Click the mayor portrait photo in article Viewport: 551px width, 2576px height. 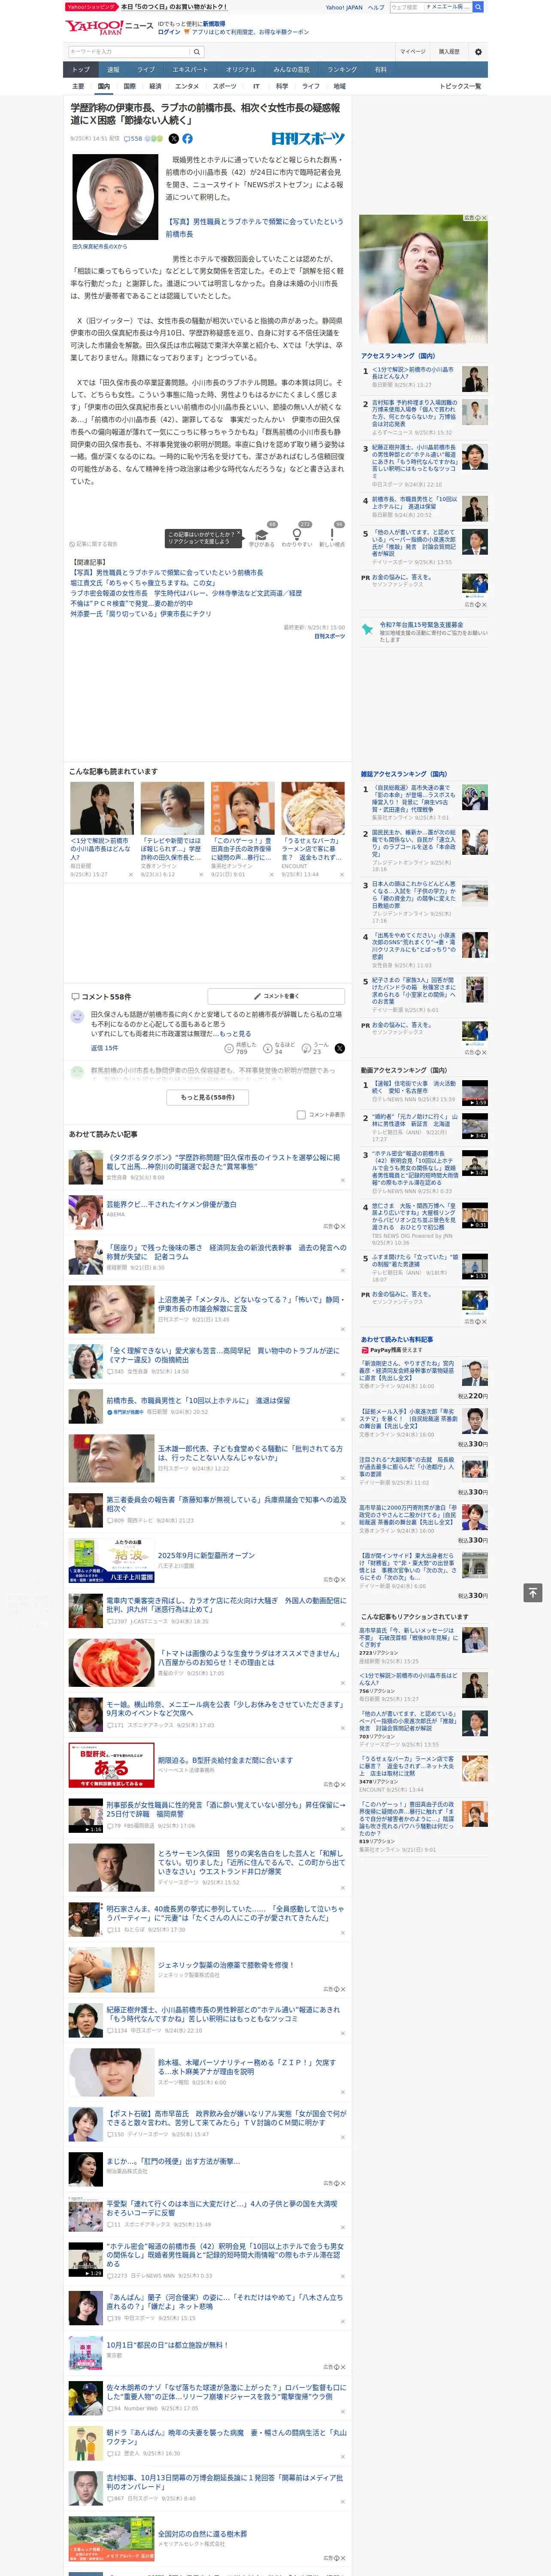(x=114, y=196)
